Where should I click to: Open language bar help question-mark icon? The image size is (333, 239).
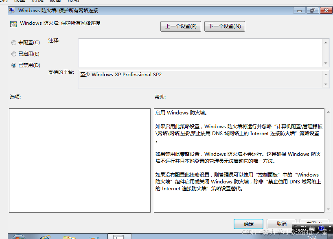(x=321, y=228)
